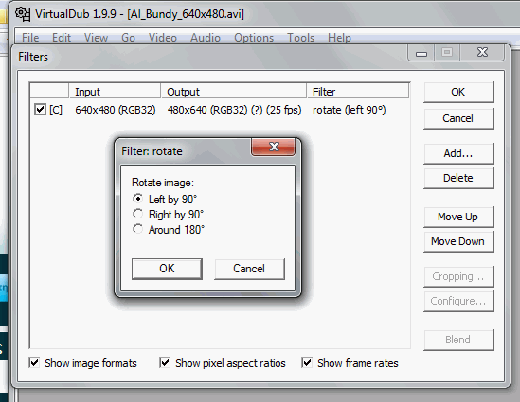Select the Around 180° radio button

pos(137,229)
